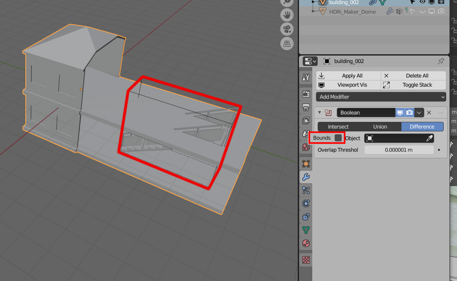
Task: Click Delete All modifiers button
Action: point(413,76)
